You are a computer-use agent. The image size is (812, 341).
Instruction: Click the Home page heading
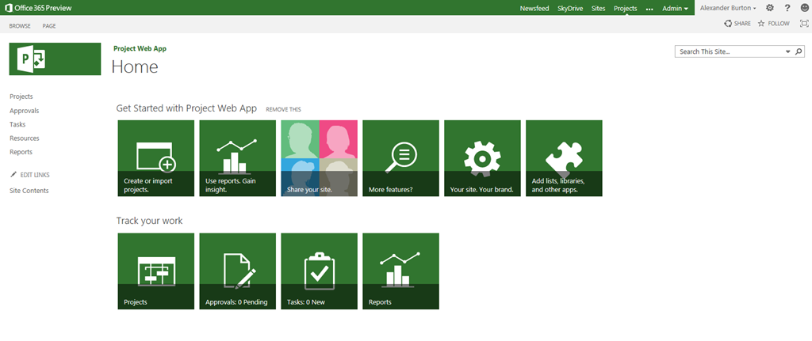click(x=135, y=66)
